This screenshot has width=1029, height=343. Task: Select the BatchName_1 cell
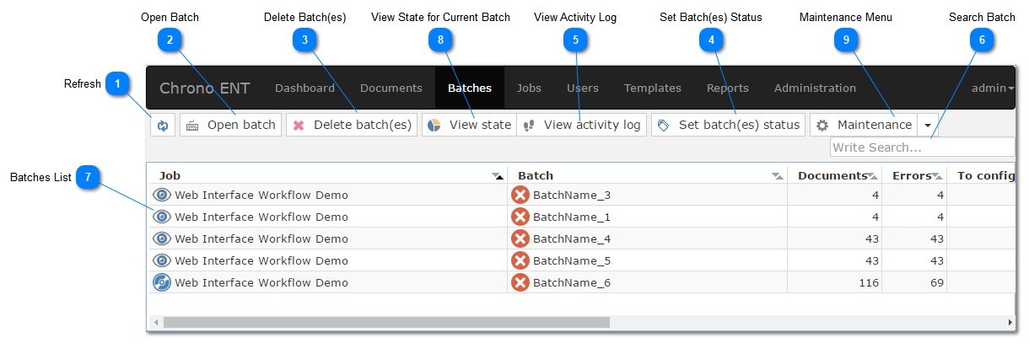(x=647, y=217)
